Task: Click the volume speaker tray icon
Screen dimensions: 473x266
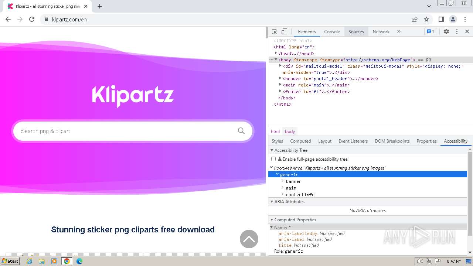Action: click(x=420, y=261)
